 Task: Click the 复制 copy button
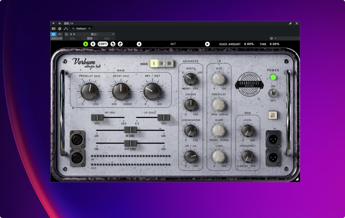(x=90, y=38)
